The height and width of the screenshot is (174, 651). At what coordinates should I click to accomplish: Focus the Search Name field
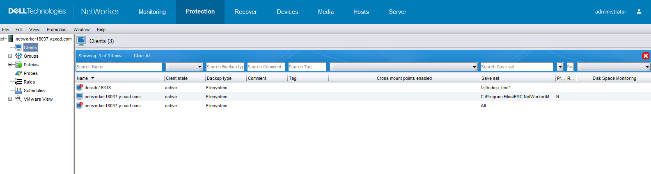pos(119,67)
